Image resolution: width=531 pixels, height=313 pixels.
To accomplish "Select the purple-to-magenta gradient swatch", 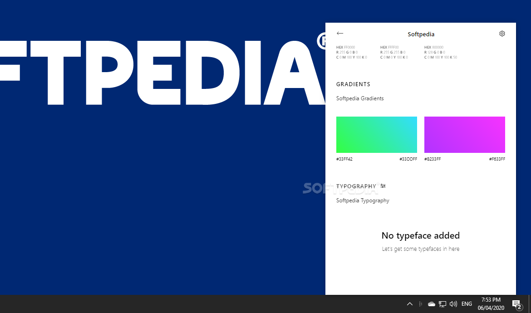I will point(465,135).
